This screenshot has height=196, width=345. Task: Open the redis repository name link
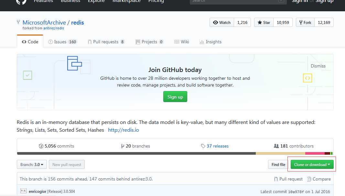click(x=78, y=22)
